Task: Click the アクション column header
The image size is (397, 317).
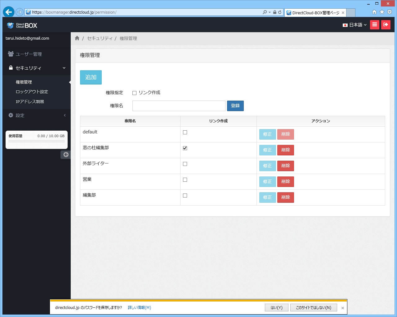Action: click(x=321, y=121)
